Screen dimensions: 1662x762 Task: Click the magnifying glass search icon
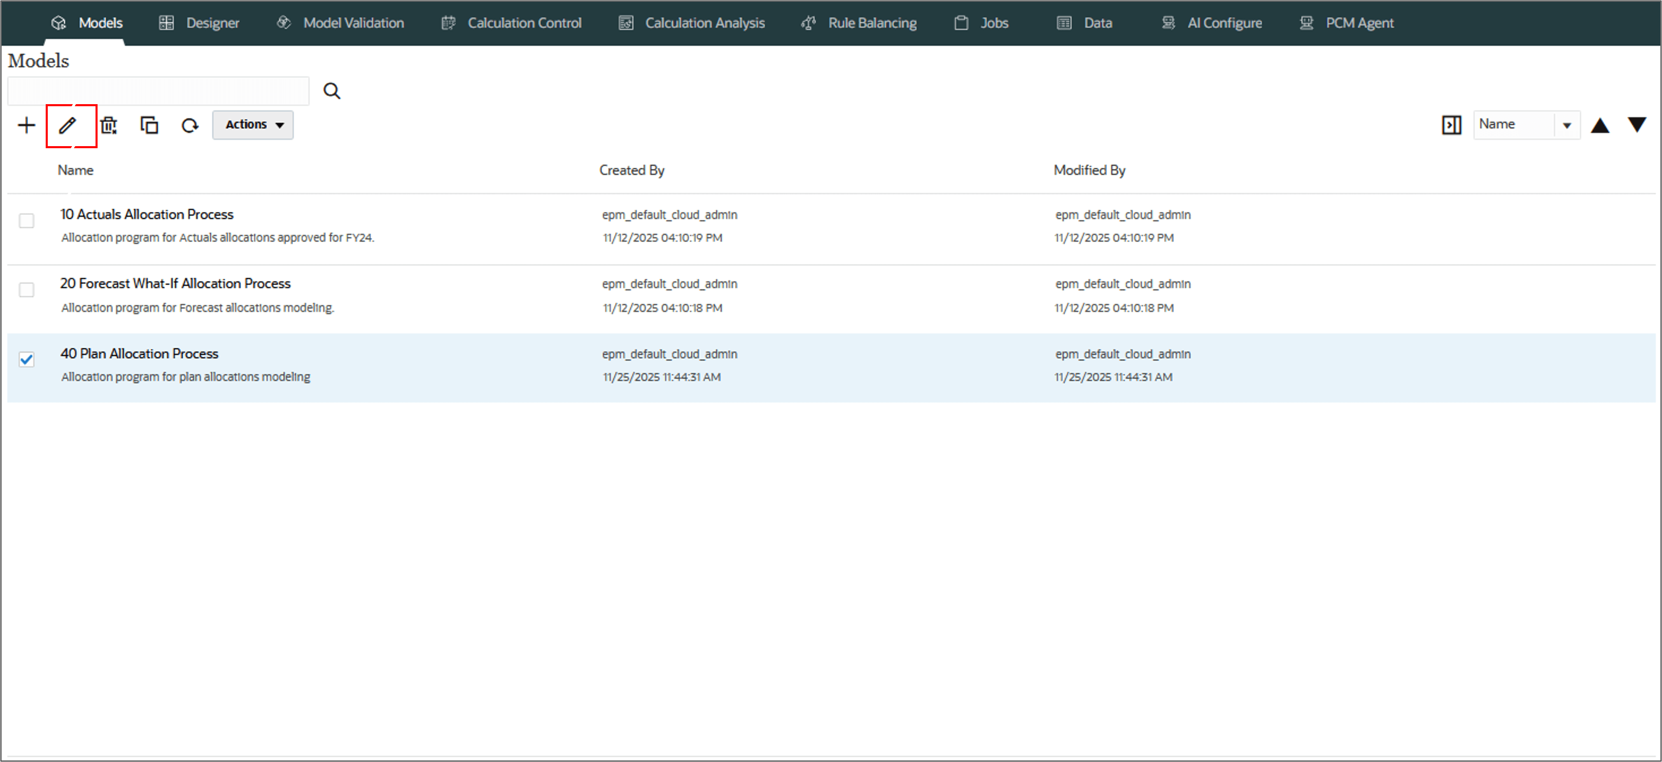click(x=332, y=91)
